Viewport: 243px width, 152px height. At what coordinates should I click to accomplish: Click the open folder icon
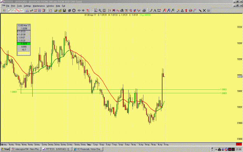[x=56, y=10]
